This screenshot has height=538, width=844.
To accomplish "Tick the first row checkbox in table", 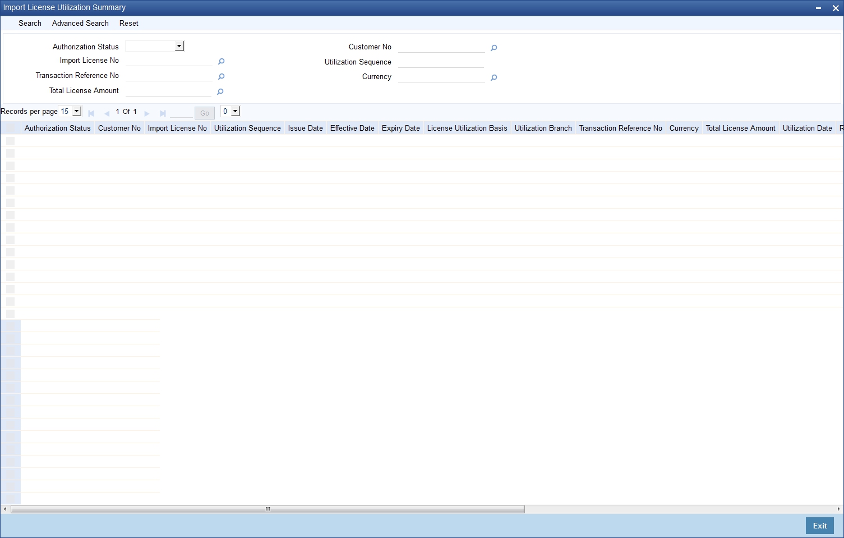I will 10,141.
